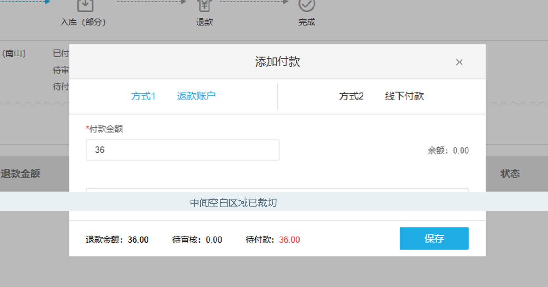The height and width of the screenshot is (287, 548).
Task: Click the 添加付款 dialog title
Action: [277, 62]
